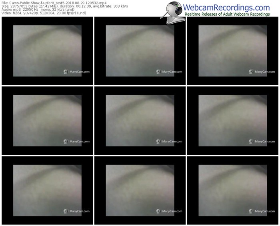The width and height of the screenshot is (280, 226).
Task: Choose the third row right video thumbnail
Action: tap(232, 190)
